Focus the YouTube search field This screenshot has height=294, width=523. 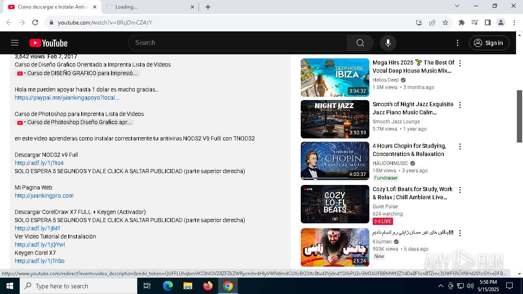(x=238, y=43)
